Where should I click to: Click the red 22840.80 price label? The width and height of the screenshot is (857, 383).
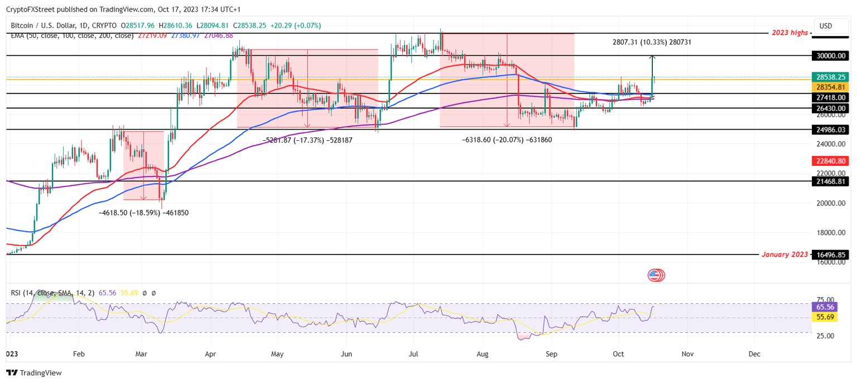tap(830, 160)
